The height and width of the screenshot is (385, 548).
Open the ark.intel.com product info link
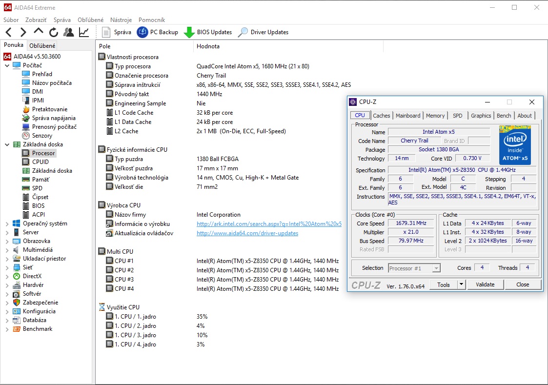269,224
